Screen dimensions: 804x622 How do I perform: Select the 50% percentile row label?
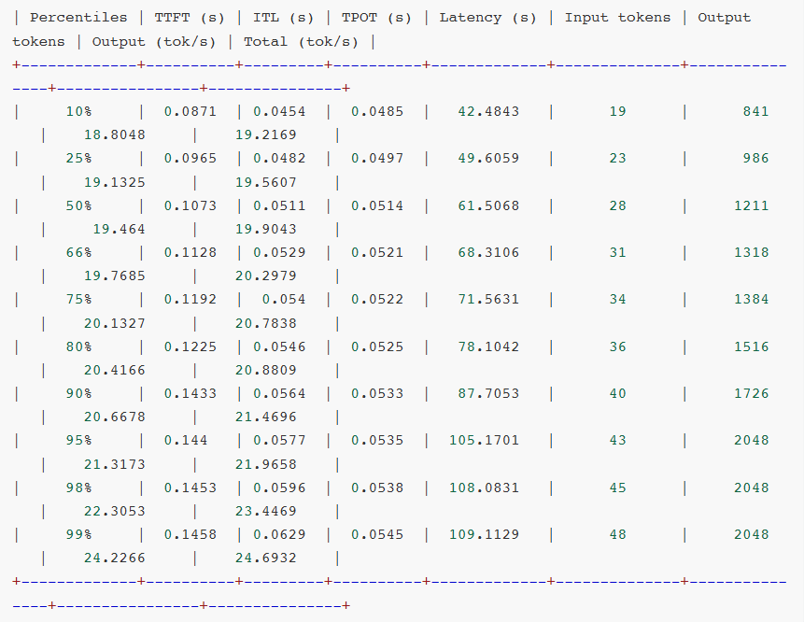(78, 205)
